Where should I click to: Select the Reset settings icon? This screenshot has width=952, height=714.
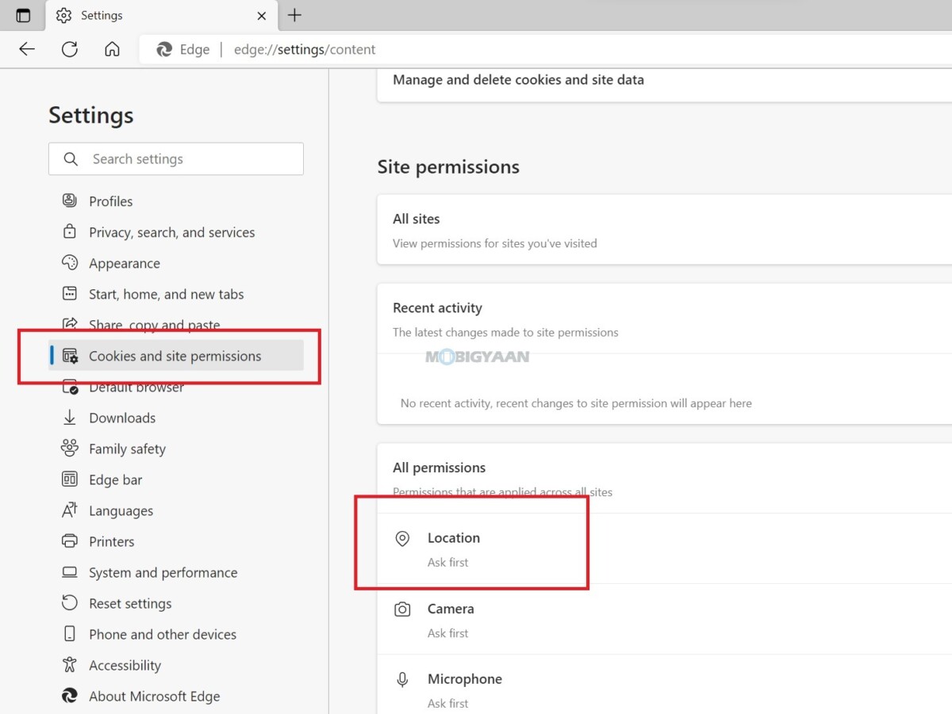(71, 603)
